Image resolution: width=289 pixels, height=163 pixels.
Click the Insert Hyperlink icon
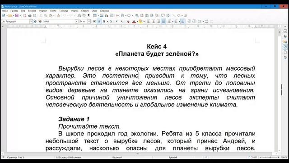tap(137, 16)
